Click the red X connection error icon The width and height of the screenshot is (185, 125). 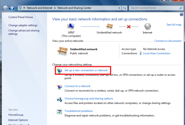click(x=129, y=27)
